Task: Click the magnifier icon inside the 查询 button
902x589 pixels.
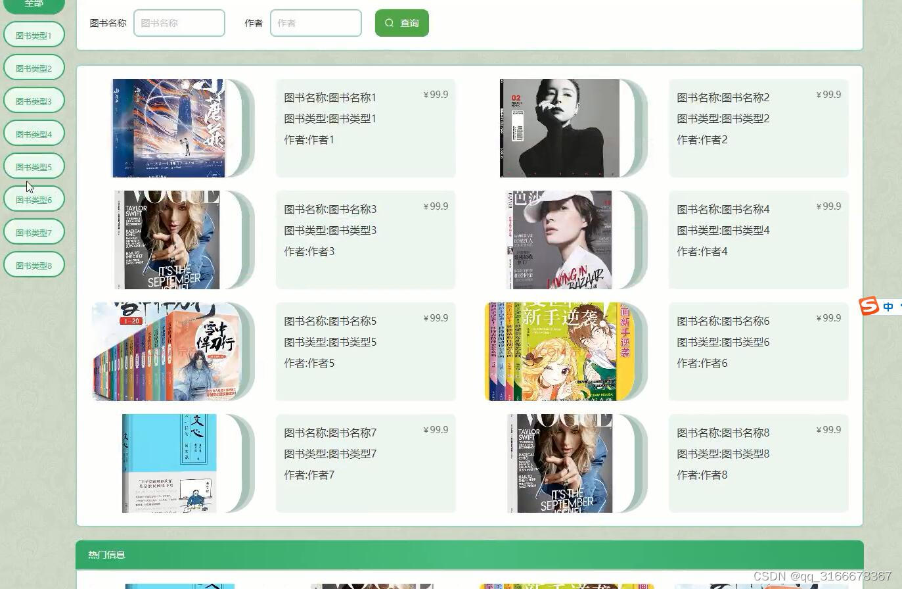Action: pyautogui.click(x=390, y=22)
